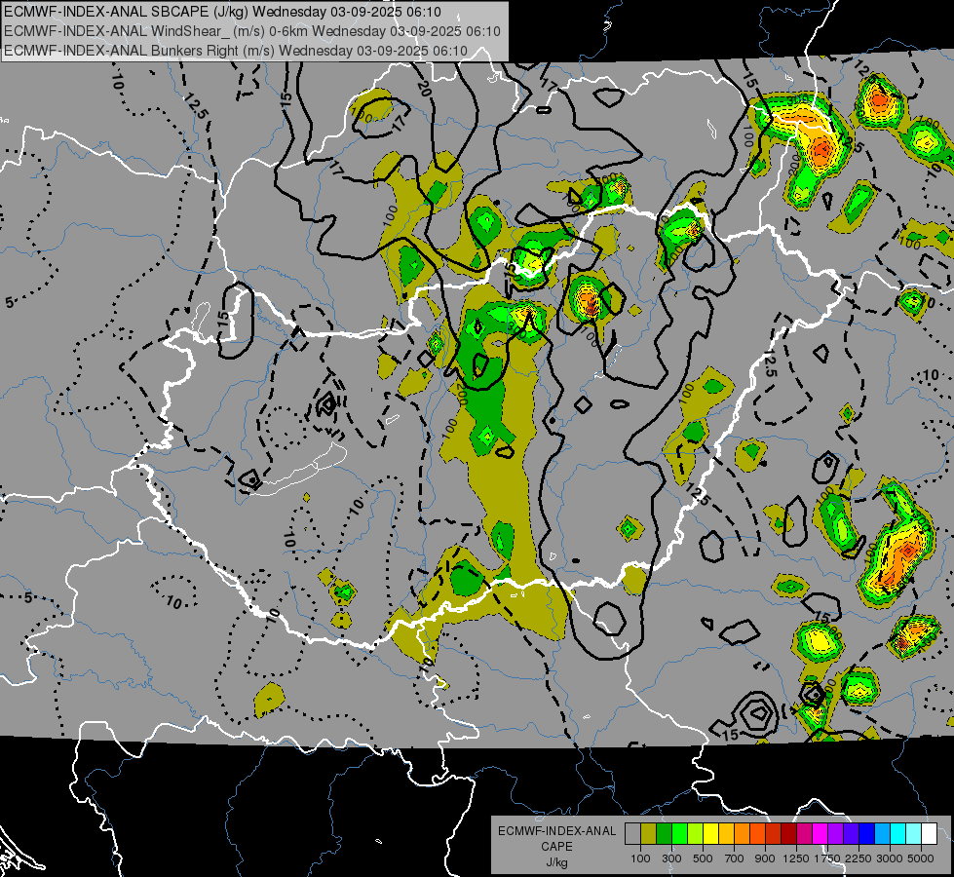Click the Bunkers Right title line
Viewport: 954px width, 877px height.
click(236, 51)
